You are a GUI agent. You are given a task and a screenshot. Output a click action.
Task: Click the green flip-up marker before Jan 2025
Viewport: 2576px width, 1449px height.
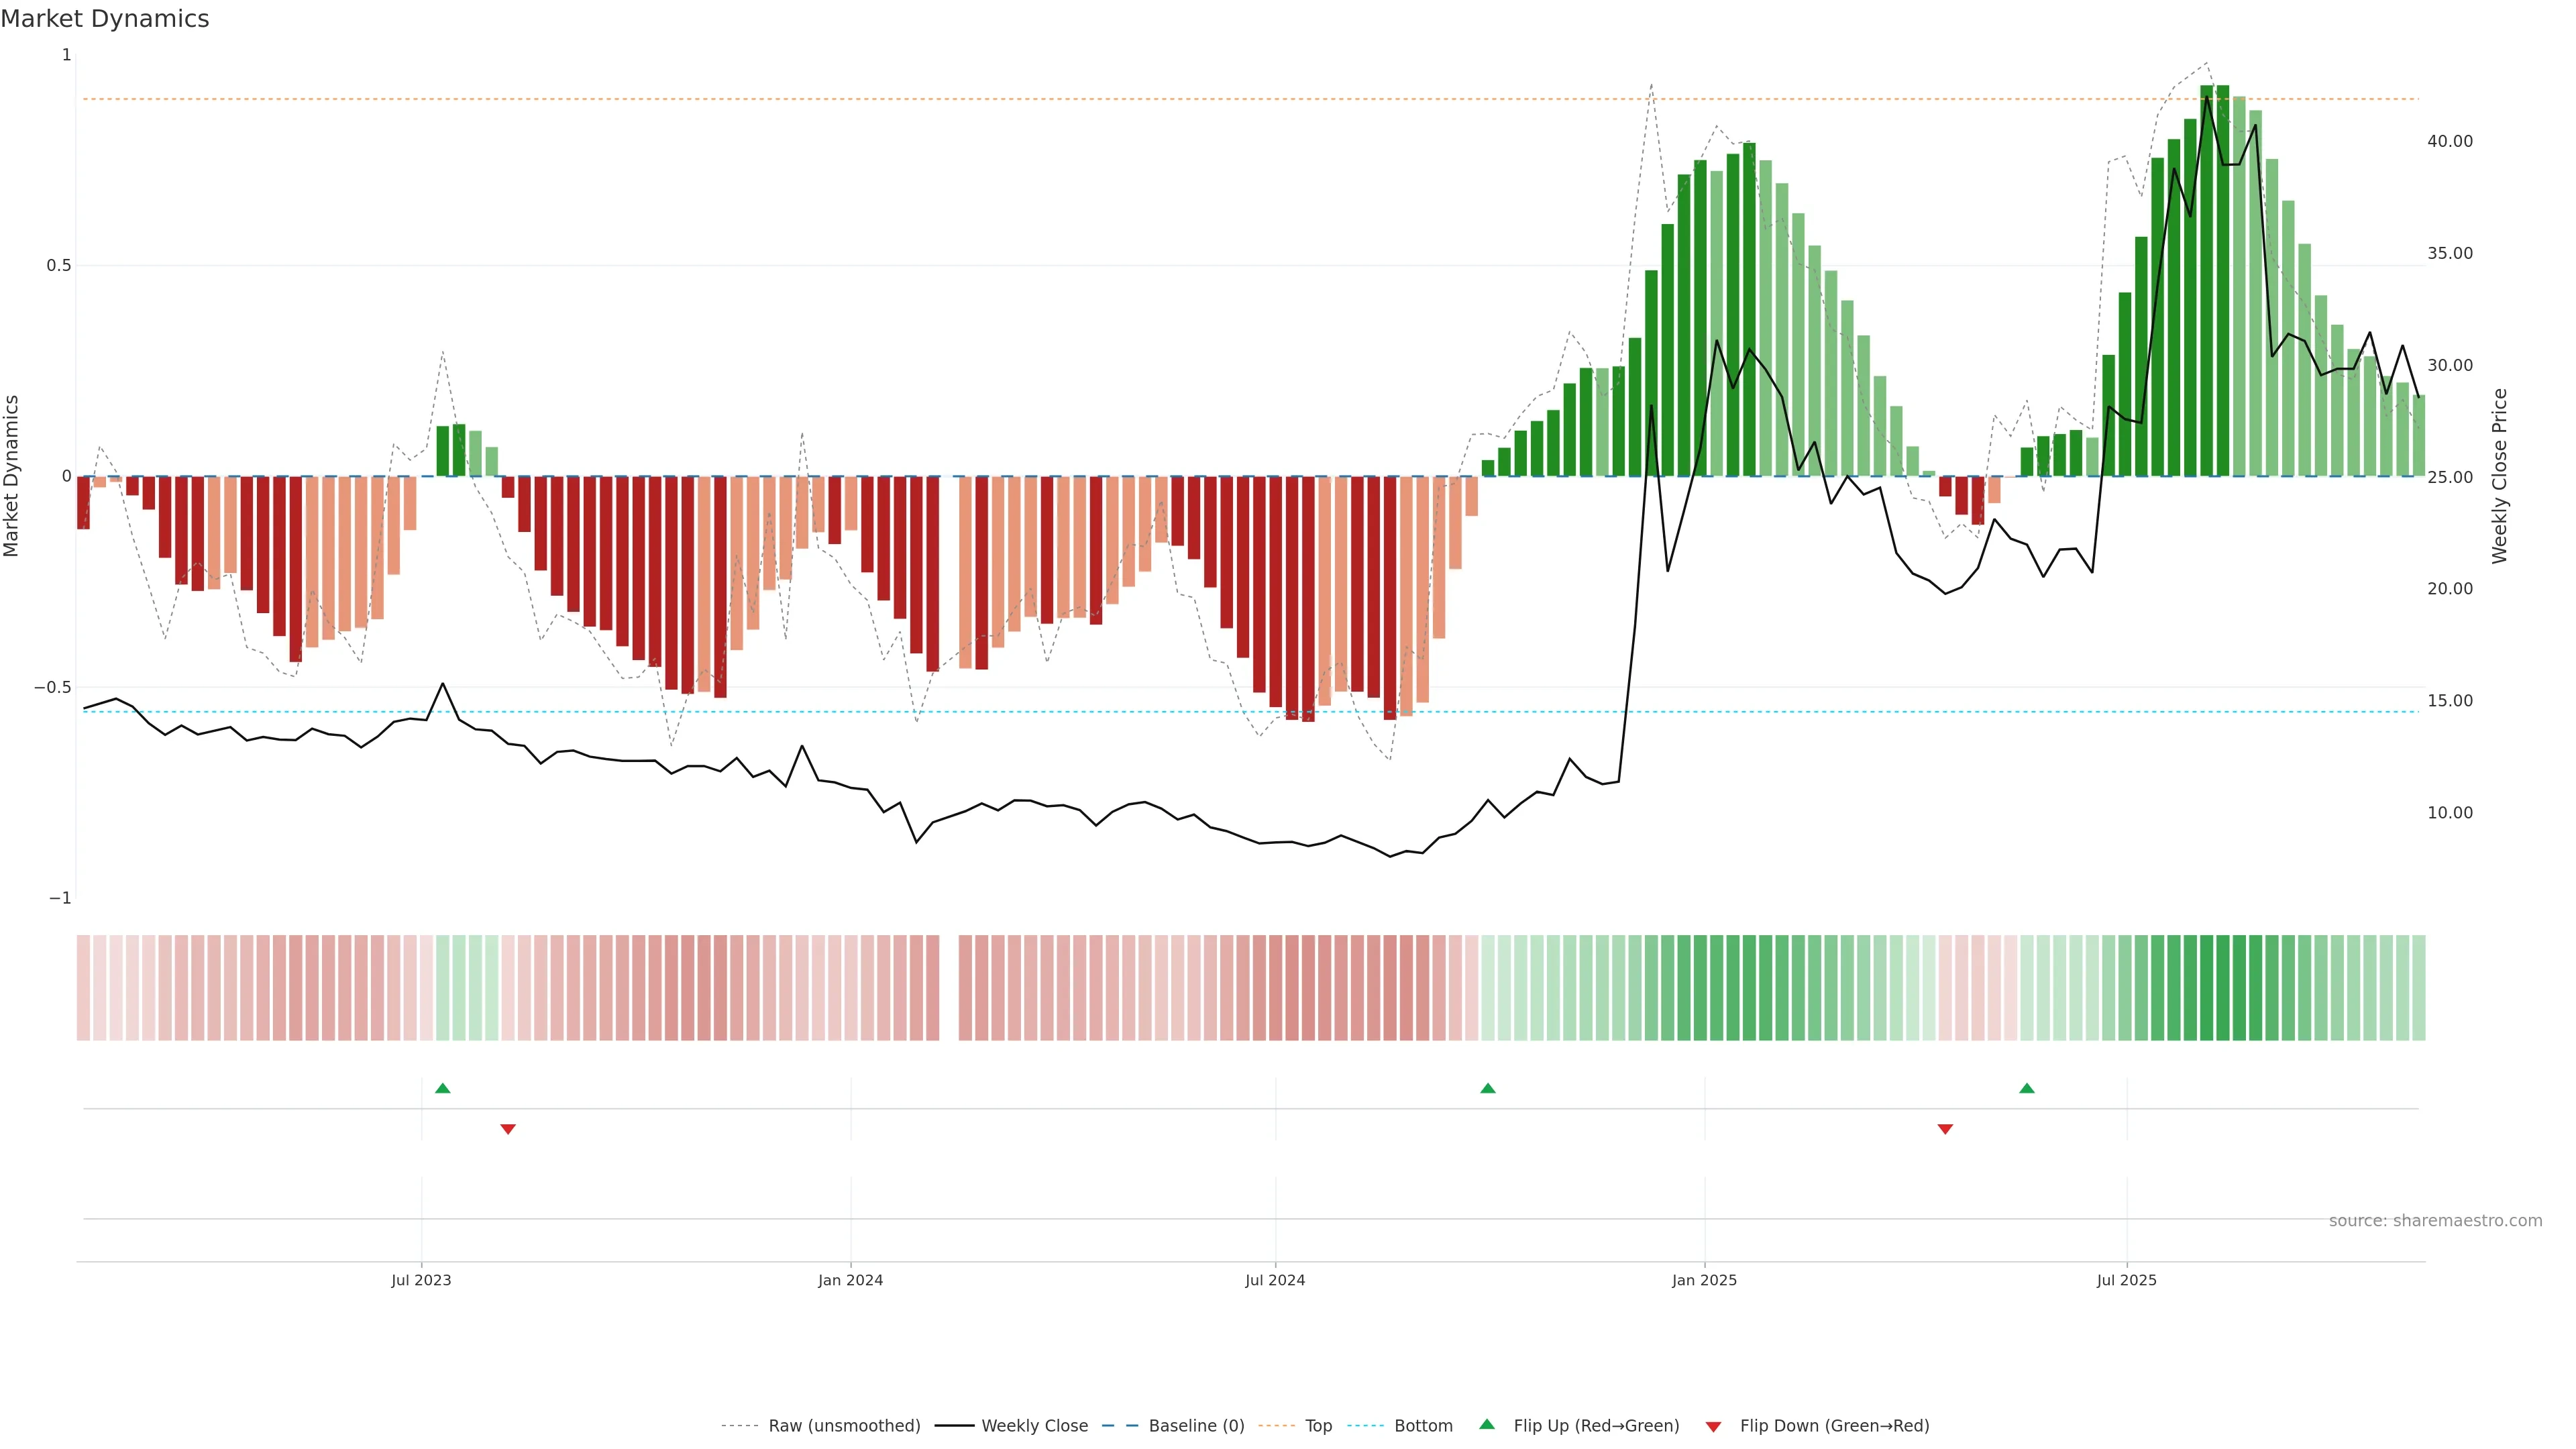pyautogui.click(x=1488, y=1088)
